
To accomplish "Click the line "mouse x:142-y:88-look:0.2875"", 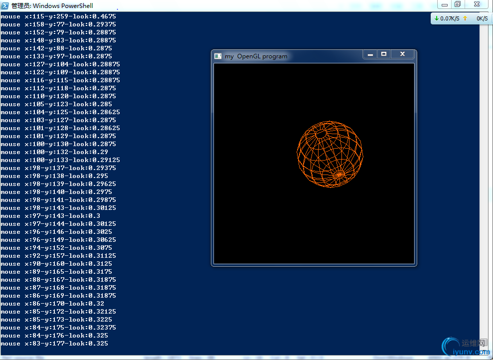I will pyautogui.click(x=57, y=48).
